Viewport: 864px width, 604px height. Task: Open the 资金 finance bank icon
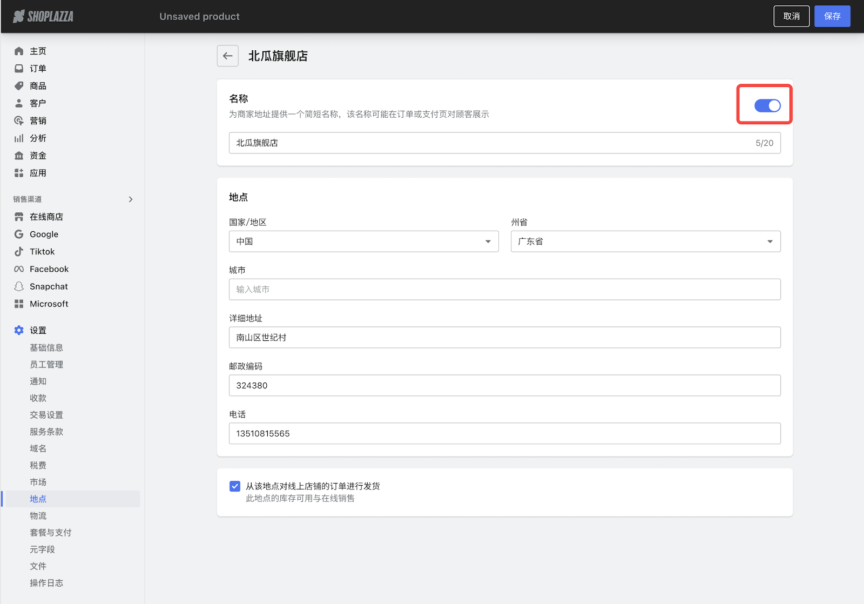click(x=19, y=156)
